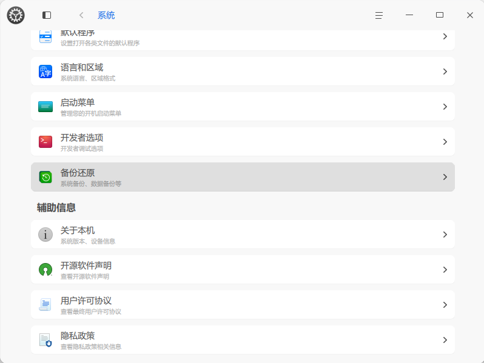Open the 关于本机 entry
Image resolution: width=484 pixels, height=363 pixels.
[x=243, y=235]
